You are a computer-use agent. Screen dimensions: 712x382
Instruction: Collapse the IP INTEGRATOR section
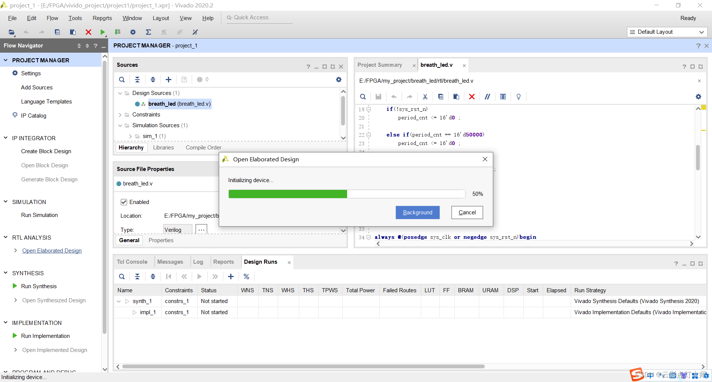coord(6,138)
